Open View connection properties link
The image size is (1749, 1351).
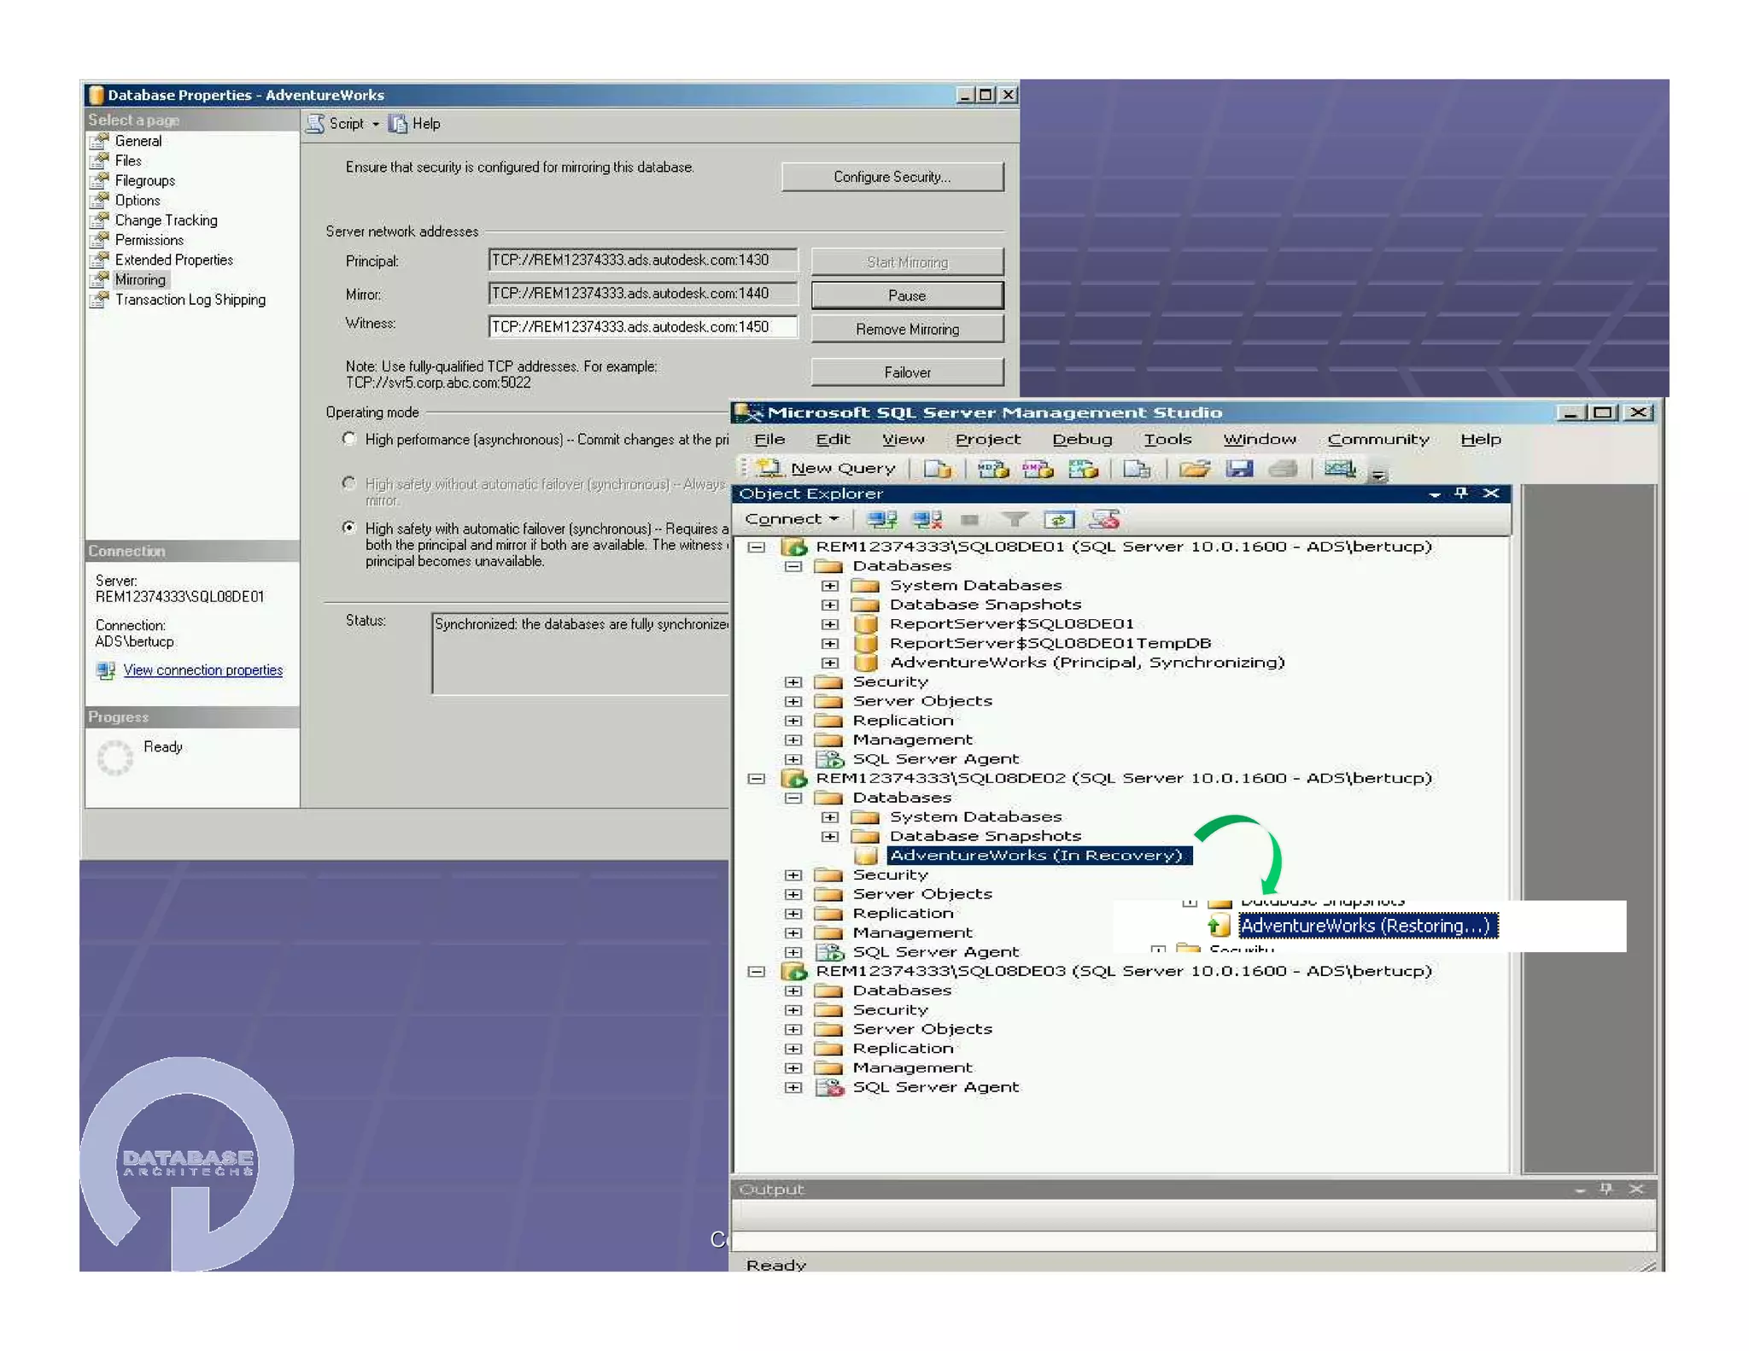point(203,670)
